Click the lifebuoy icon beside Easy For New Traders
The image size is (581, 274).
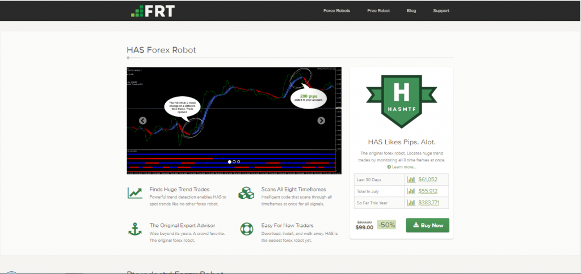[x=246, y=229]
